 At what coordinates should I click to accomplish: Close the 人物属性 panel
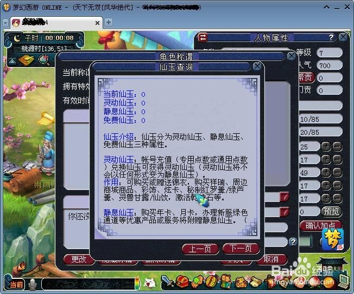tap(343, 37)
